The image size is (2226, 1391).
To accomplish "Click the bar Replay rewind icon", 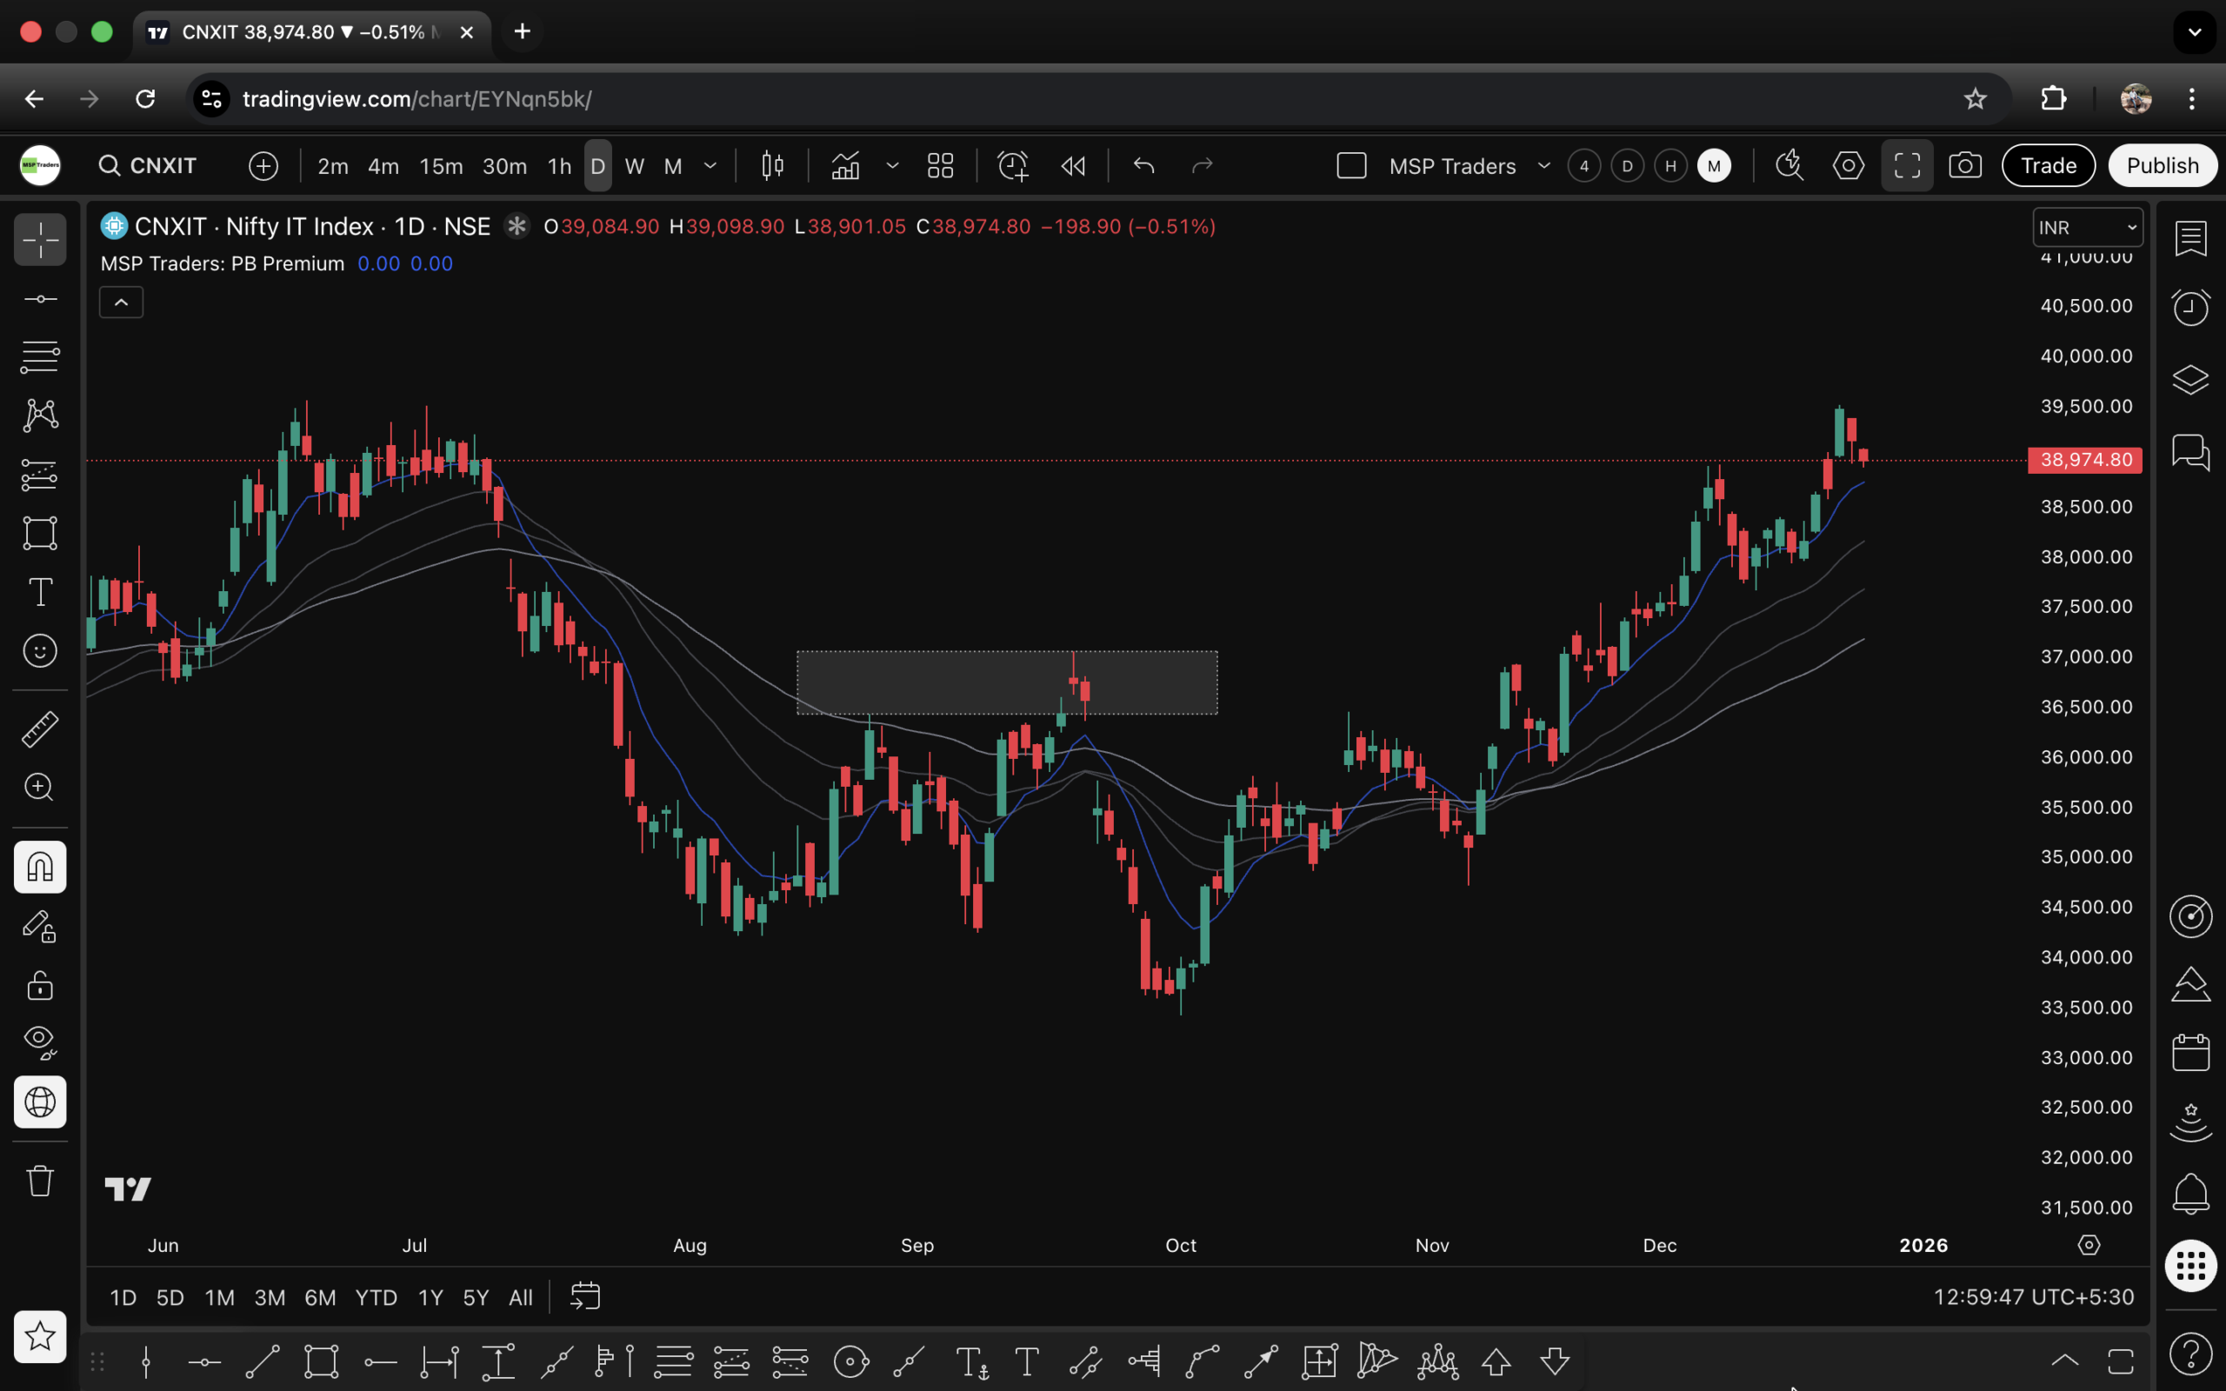I will click(x=1074, y=165).
